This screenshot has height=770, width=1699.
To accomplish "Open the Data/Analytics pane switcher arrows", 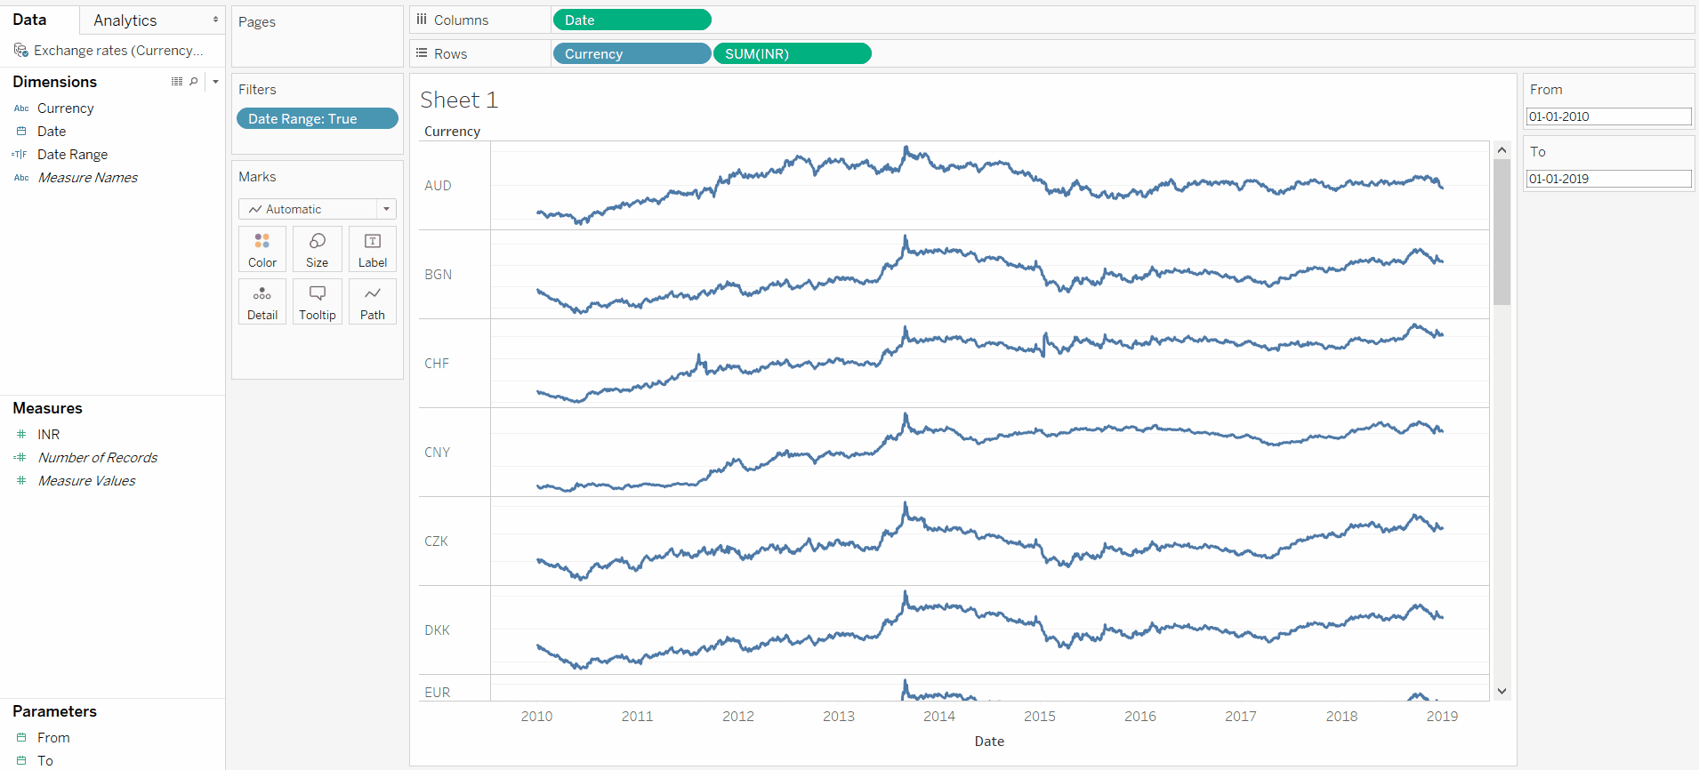I will (215, 20).
